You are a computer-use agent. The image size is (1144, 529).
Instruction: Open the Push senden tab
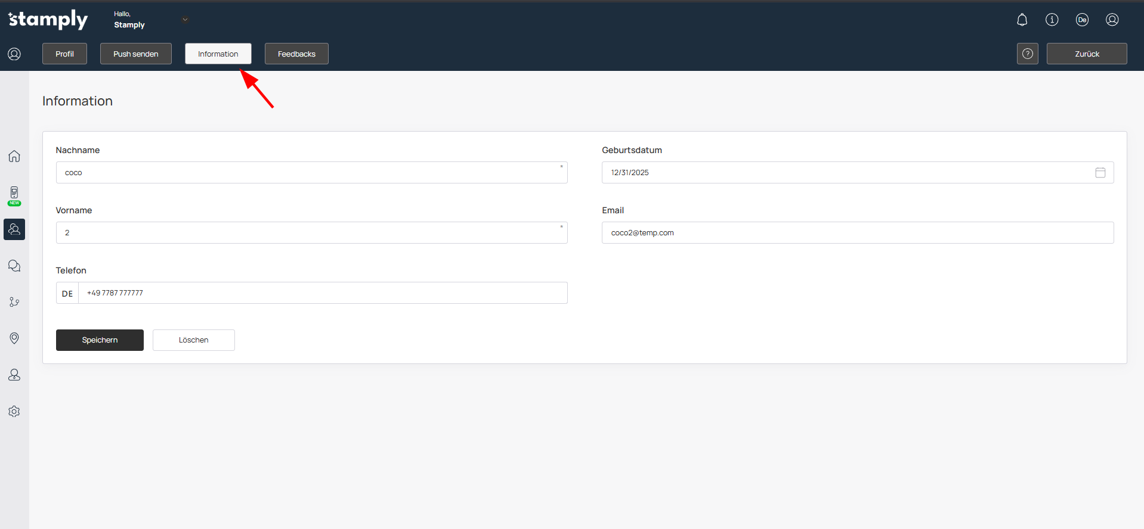click(x=135, y=54)
